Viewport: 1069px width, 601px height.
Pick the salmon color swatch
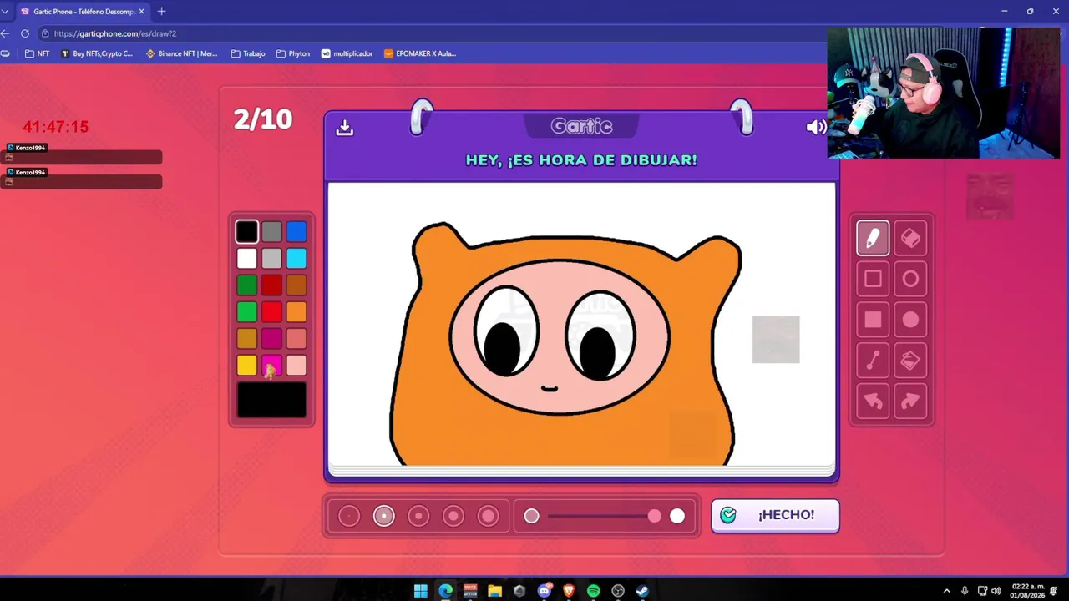tap(296, 338)
